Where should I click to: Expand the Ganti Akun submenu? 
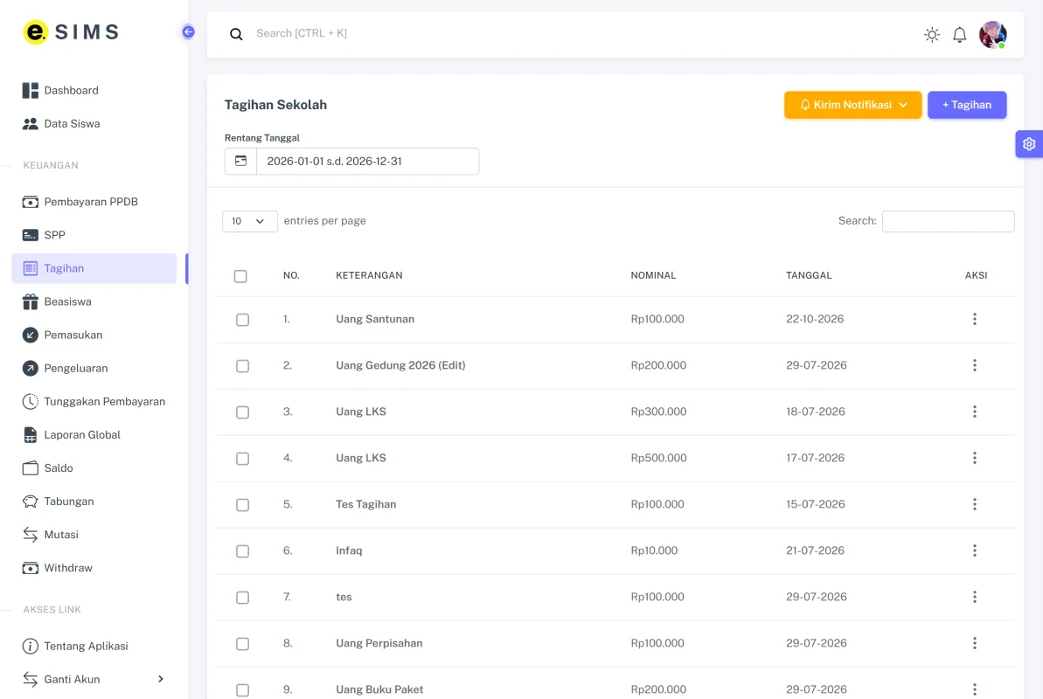pos(94,679)
